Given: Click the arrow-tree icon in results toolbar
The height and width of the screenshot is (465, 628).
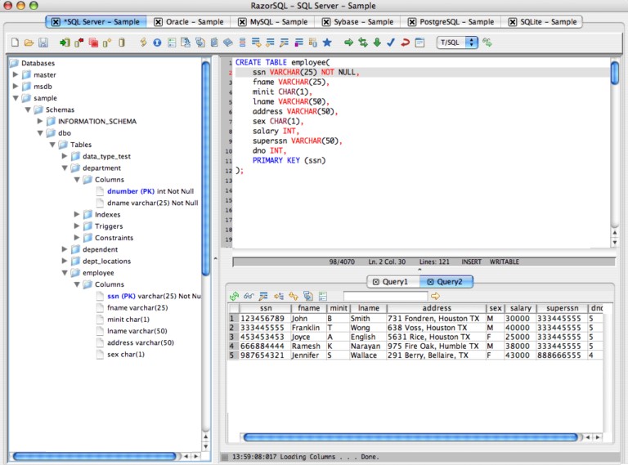Looking at the screenshot, I should click(279, 296).
